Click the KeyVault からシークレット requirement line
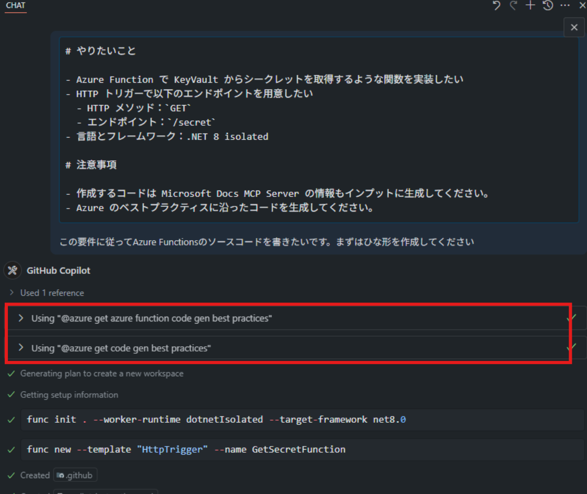Screen dimensions: 587x494 [265, 79]
